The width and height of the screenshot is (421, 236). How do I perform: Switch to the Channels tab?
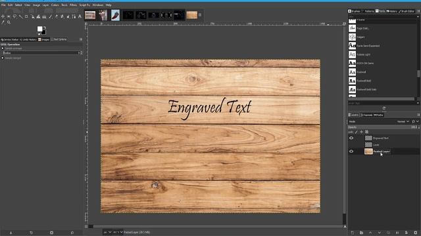pos(366,115)
